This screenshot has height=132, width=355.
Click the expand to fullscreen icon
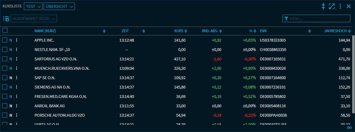332,6
